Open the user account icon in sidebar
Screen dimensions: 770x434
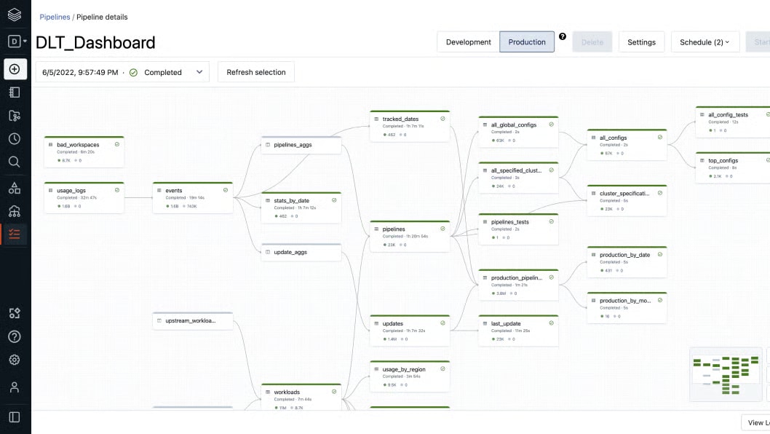pos(15,387)
